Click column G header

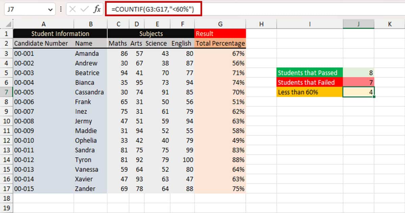(x=220, y=24)
